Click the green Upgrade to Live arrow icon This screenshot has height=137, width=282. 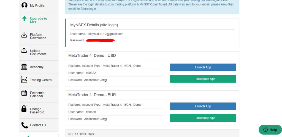(24, 18)
